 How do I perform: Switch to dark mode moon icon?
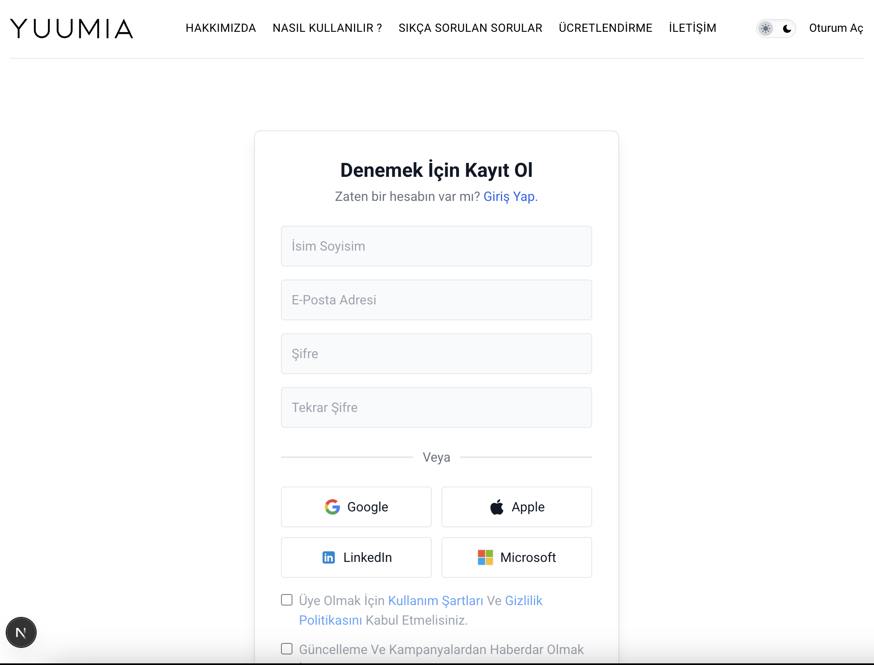(x=787, y=28)
